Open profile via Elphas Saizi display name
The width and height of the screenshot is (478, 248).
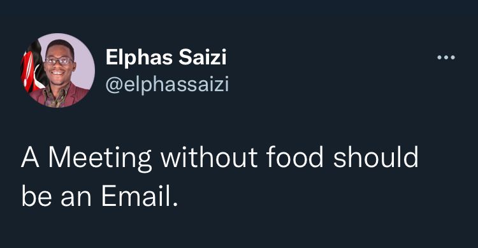(x=166, y=57)
